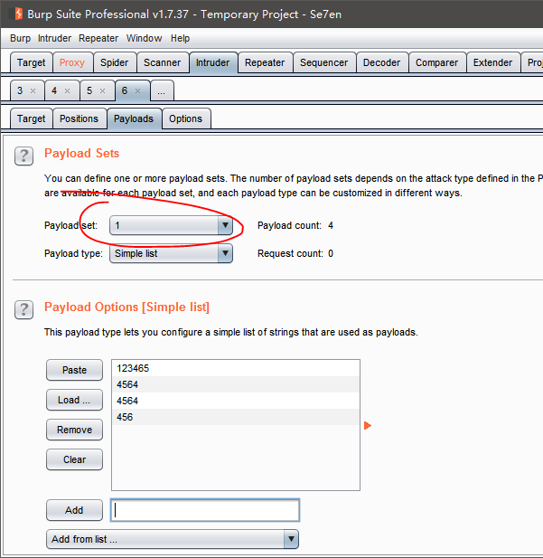Screen dimensions: 543x558
Task: Open the Window menu
Action: click(144, 38)
